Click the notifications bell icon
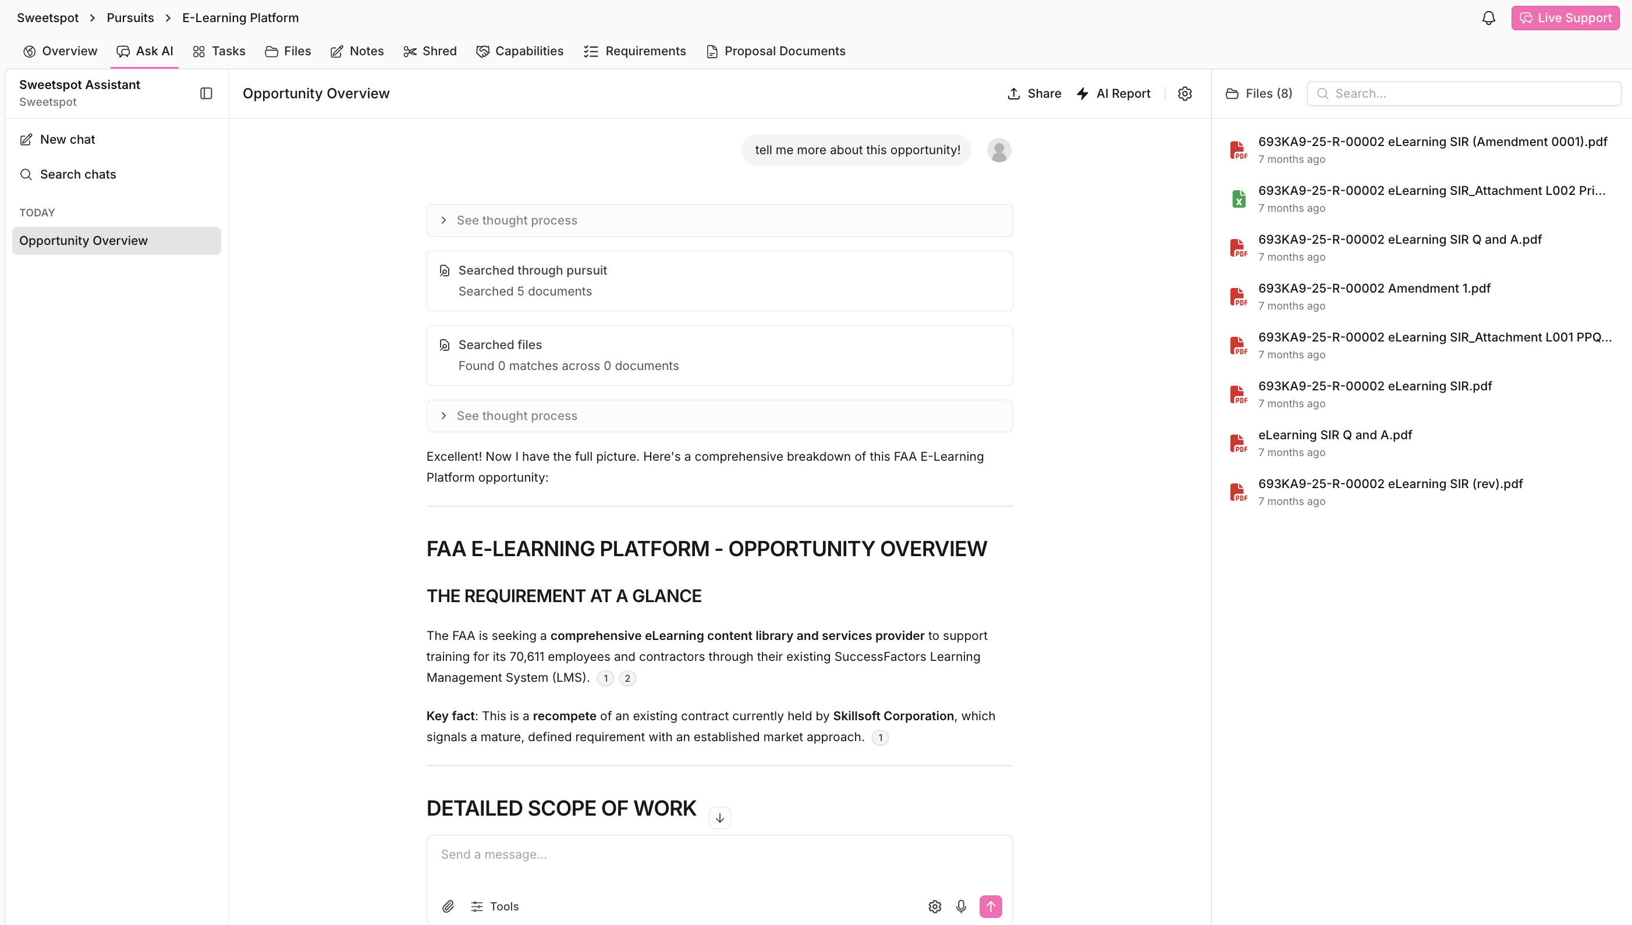 pyautogui.click(x=1488, y=18)
